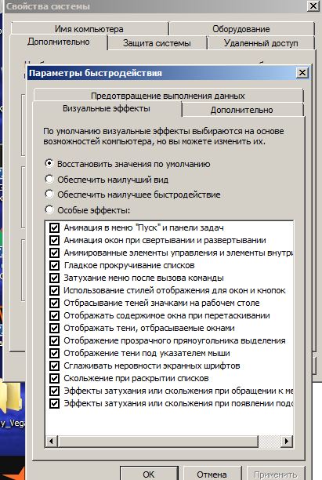Open 'Имя компьютера' tab in system properties
Viewport: 322px width, 480px height.
click(89, 29)
